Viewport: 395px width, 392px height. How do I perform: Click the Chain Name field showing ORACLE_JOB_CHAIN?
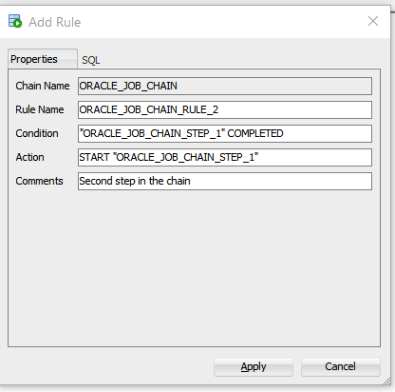pyautogui.click(x=225, y=86)
